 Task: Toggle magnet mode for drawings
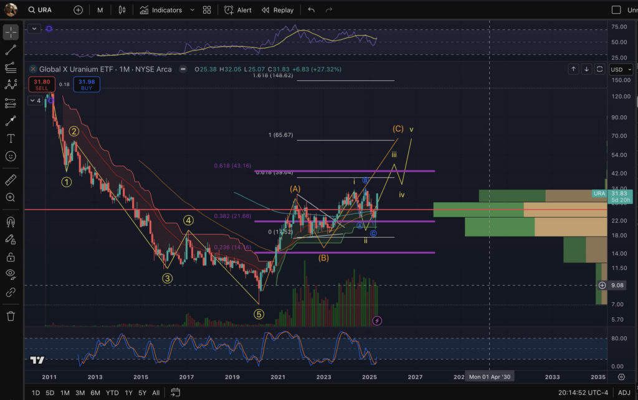11,221
